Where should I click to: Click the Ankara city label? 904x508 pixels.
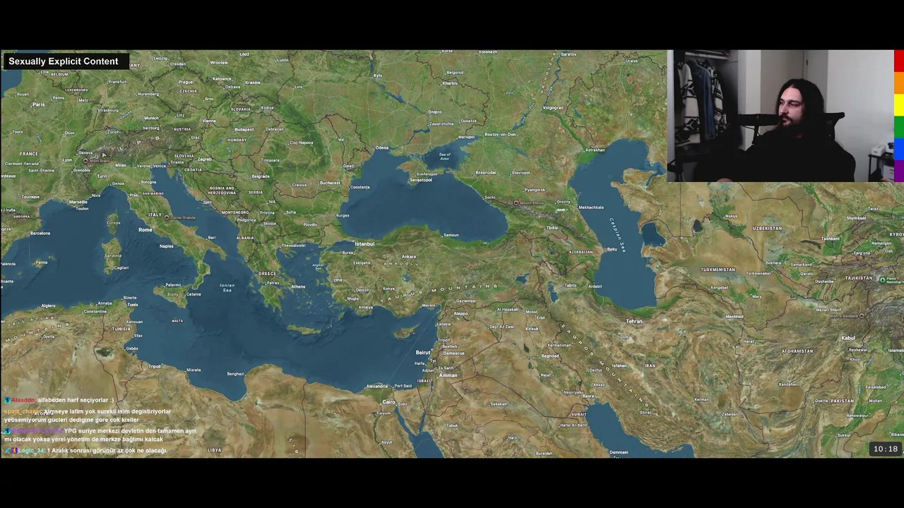(409, 257)
